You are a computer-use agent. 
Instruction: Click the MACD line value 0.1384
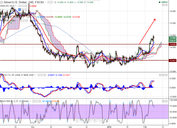pyautogui.click(x=59, y=75)
